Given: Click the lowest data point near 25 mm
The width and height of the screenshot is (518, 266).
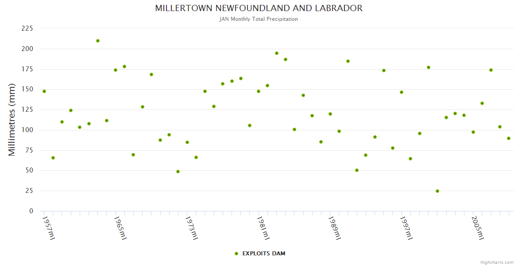Looking at the screenshot, I should pos(437,191).
